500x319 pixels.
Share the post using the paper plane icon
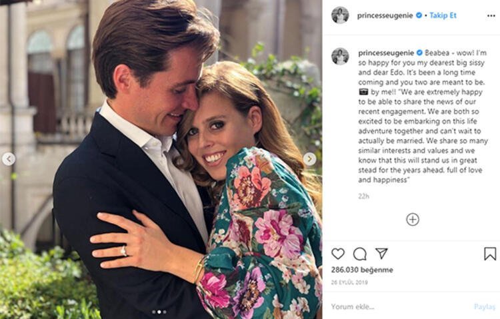[x=381, y=254]
